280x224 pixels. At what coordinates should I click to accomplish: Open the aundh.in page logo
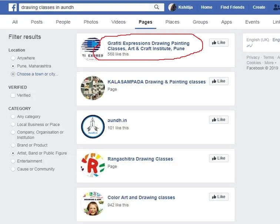[93, 127]
